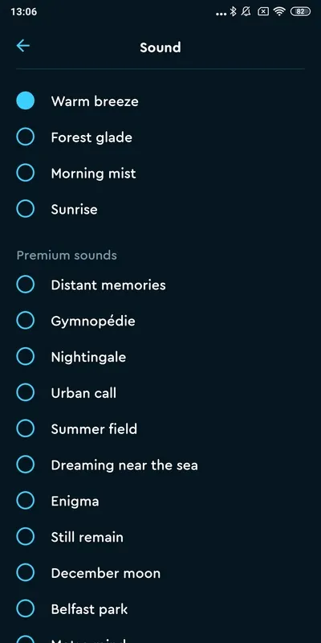Viewport: 321px width, 643px height.
Task: Select the Nightingale radio button
Action: 26,357
